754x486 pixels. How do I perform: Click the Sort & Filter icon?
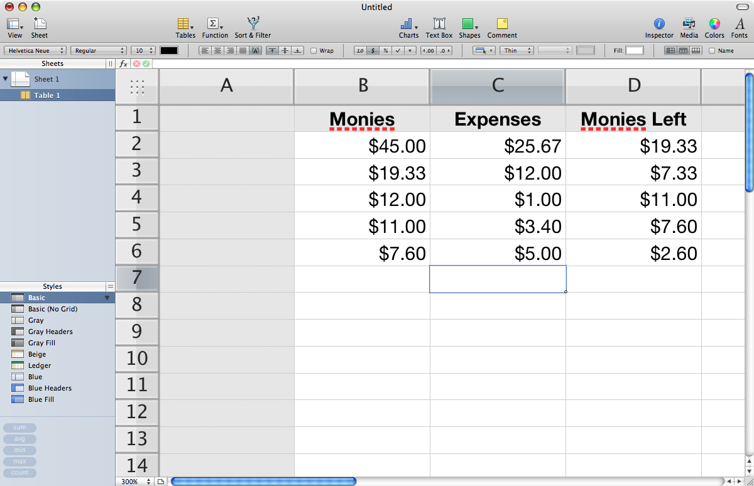pyautogui.click(x=253, y=24)
